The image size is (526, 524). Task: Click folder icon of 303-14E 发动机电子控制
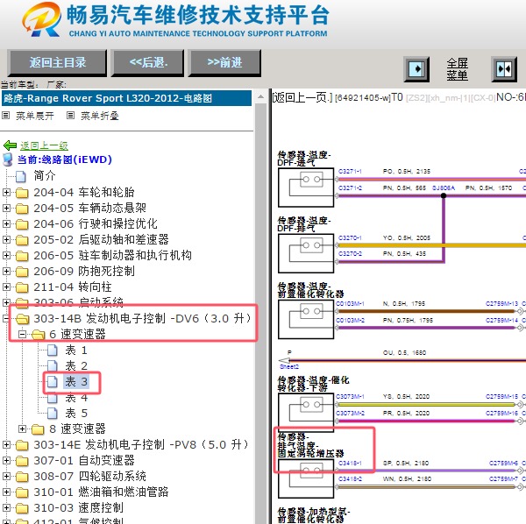point(22,445)
